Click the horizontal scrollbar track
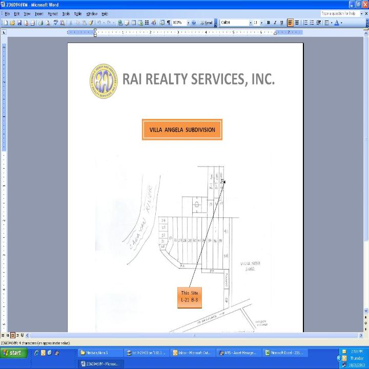Image resolution: width=369 pixels, height=369 pixels. point(194,335)
